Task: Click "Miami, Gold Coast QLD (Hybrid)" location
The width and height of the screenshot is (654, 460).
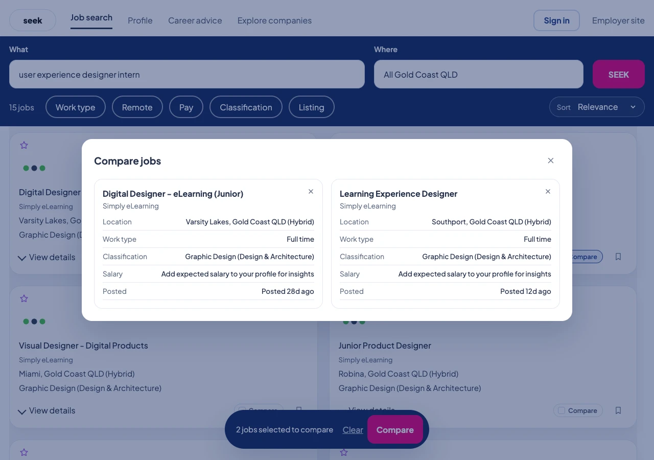Action: pos(77,374)
